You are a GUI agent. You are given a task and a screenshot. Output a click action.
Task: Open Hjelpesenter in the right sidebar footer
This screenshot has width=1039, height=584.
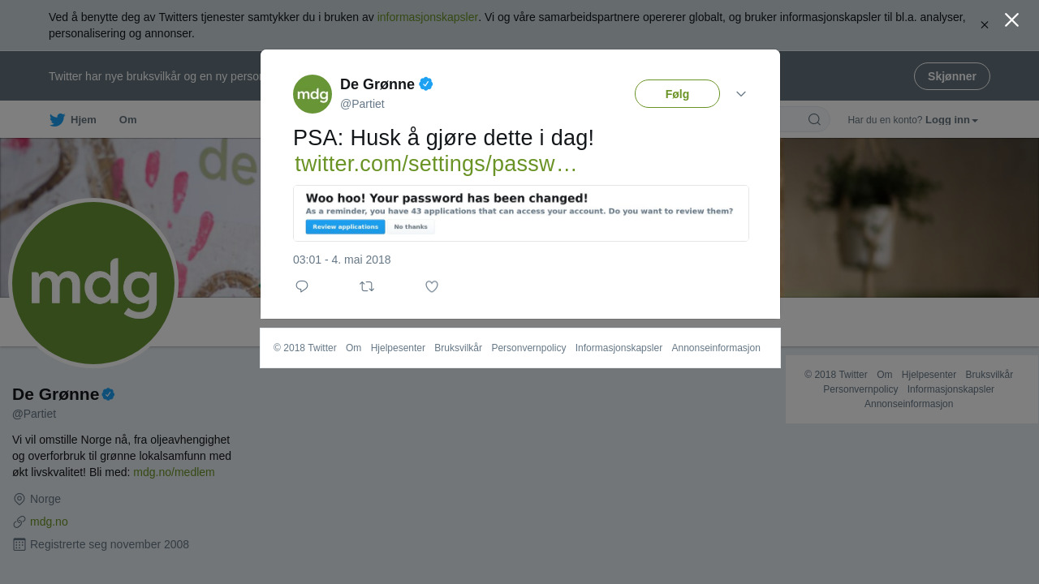click(x=929, y=375)
